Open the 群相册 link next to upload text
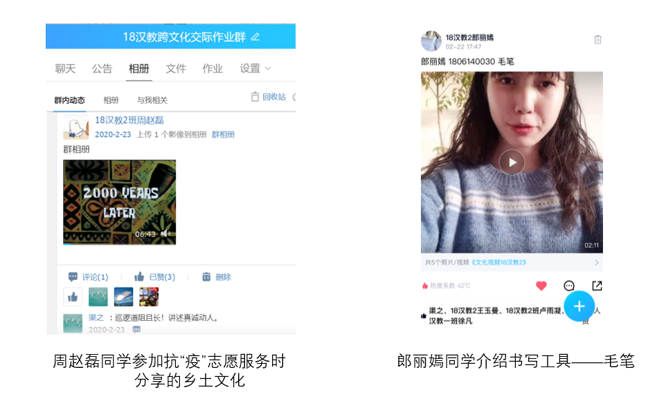 pyautogui.click(x=223, y=134)
